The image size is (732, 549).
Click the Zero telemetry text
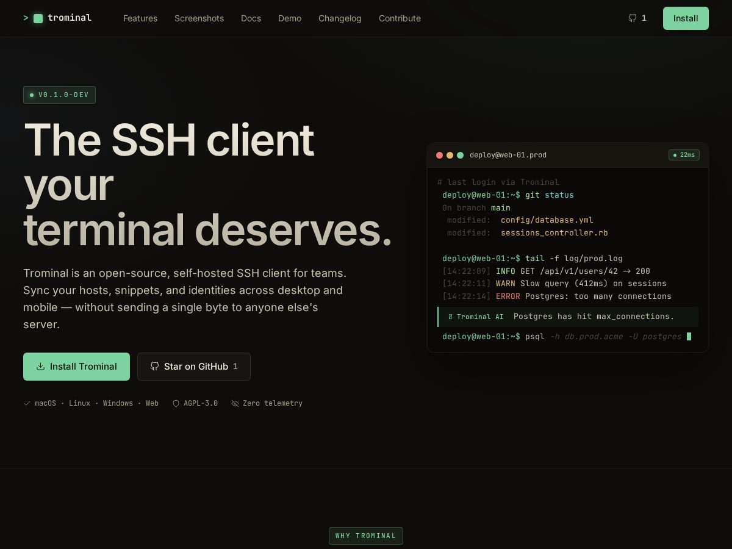point(273,403)
